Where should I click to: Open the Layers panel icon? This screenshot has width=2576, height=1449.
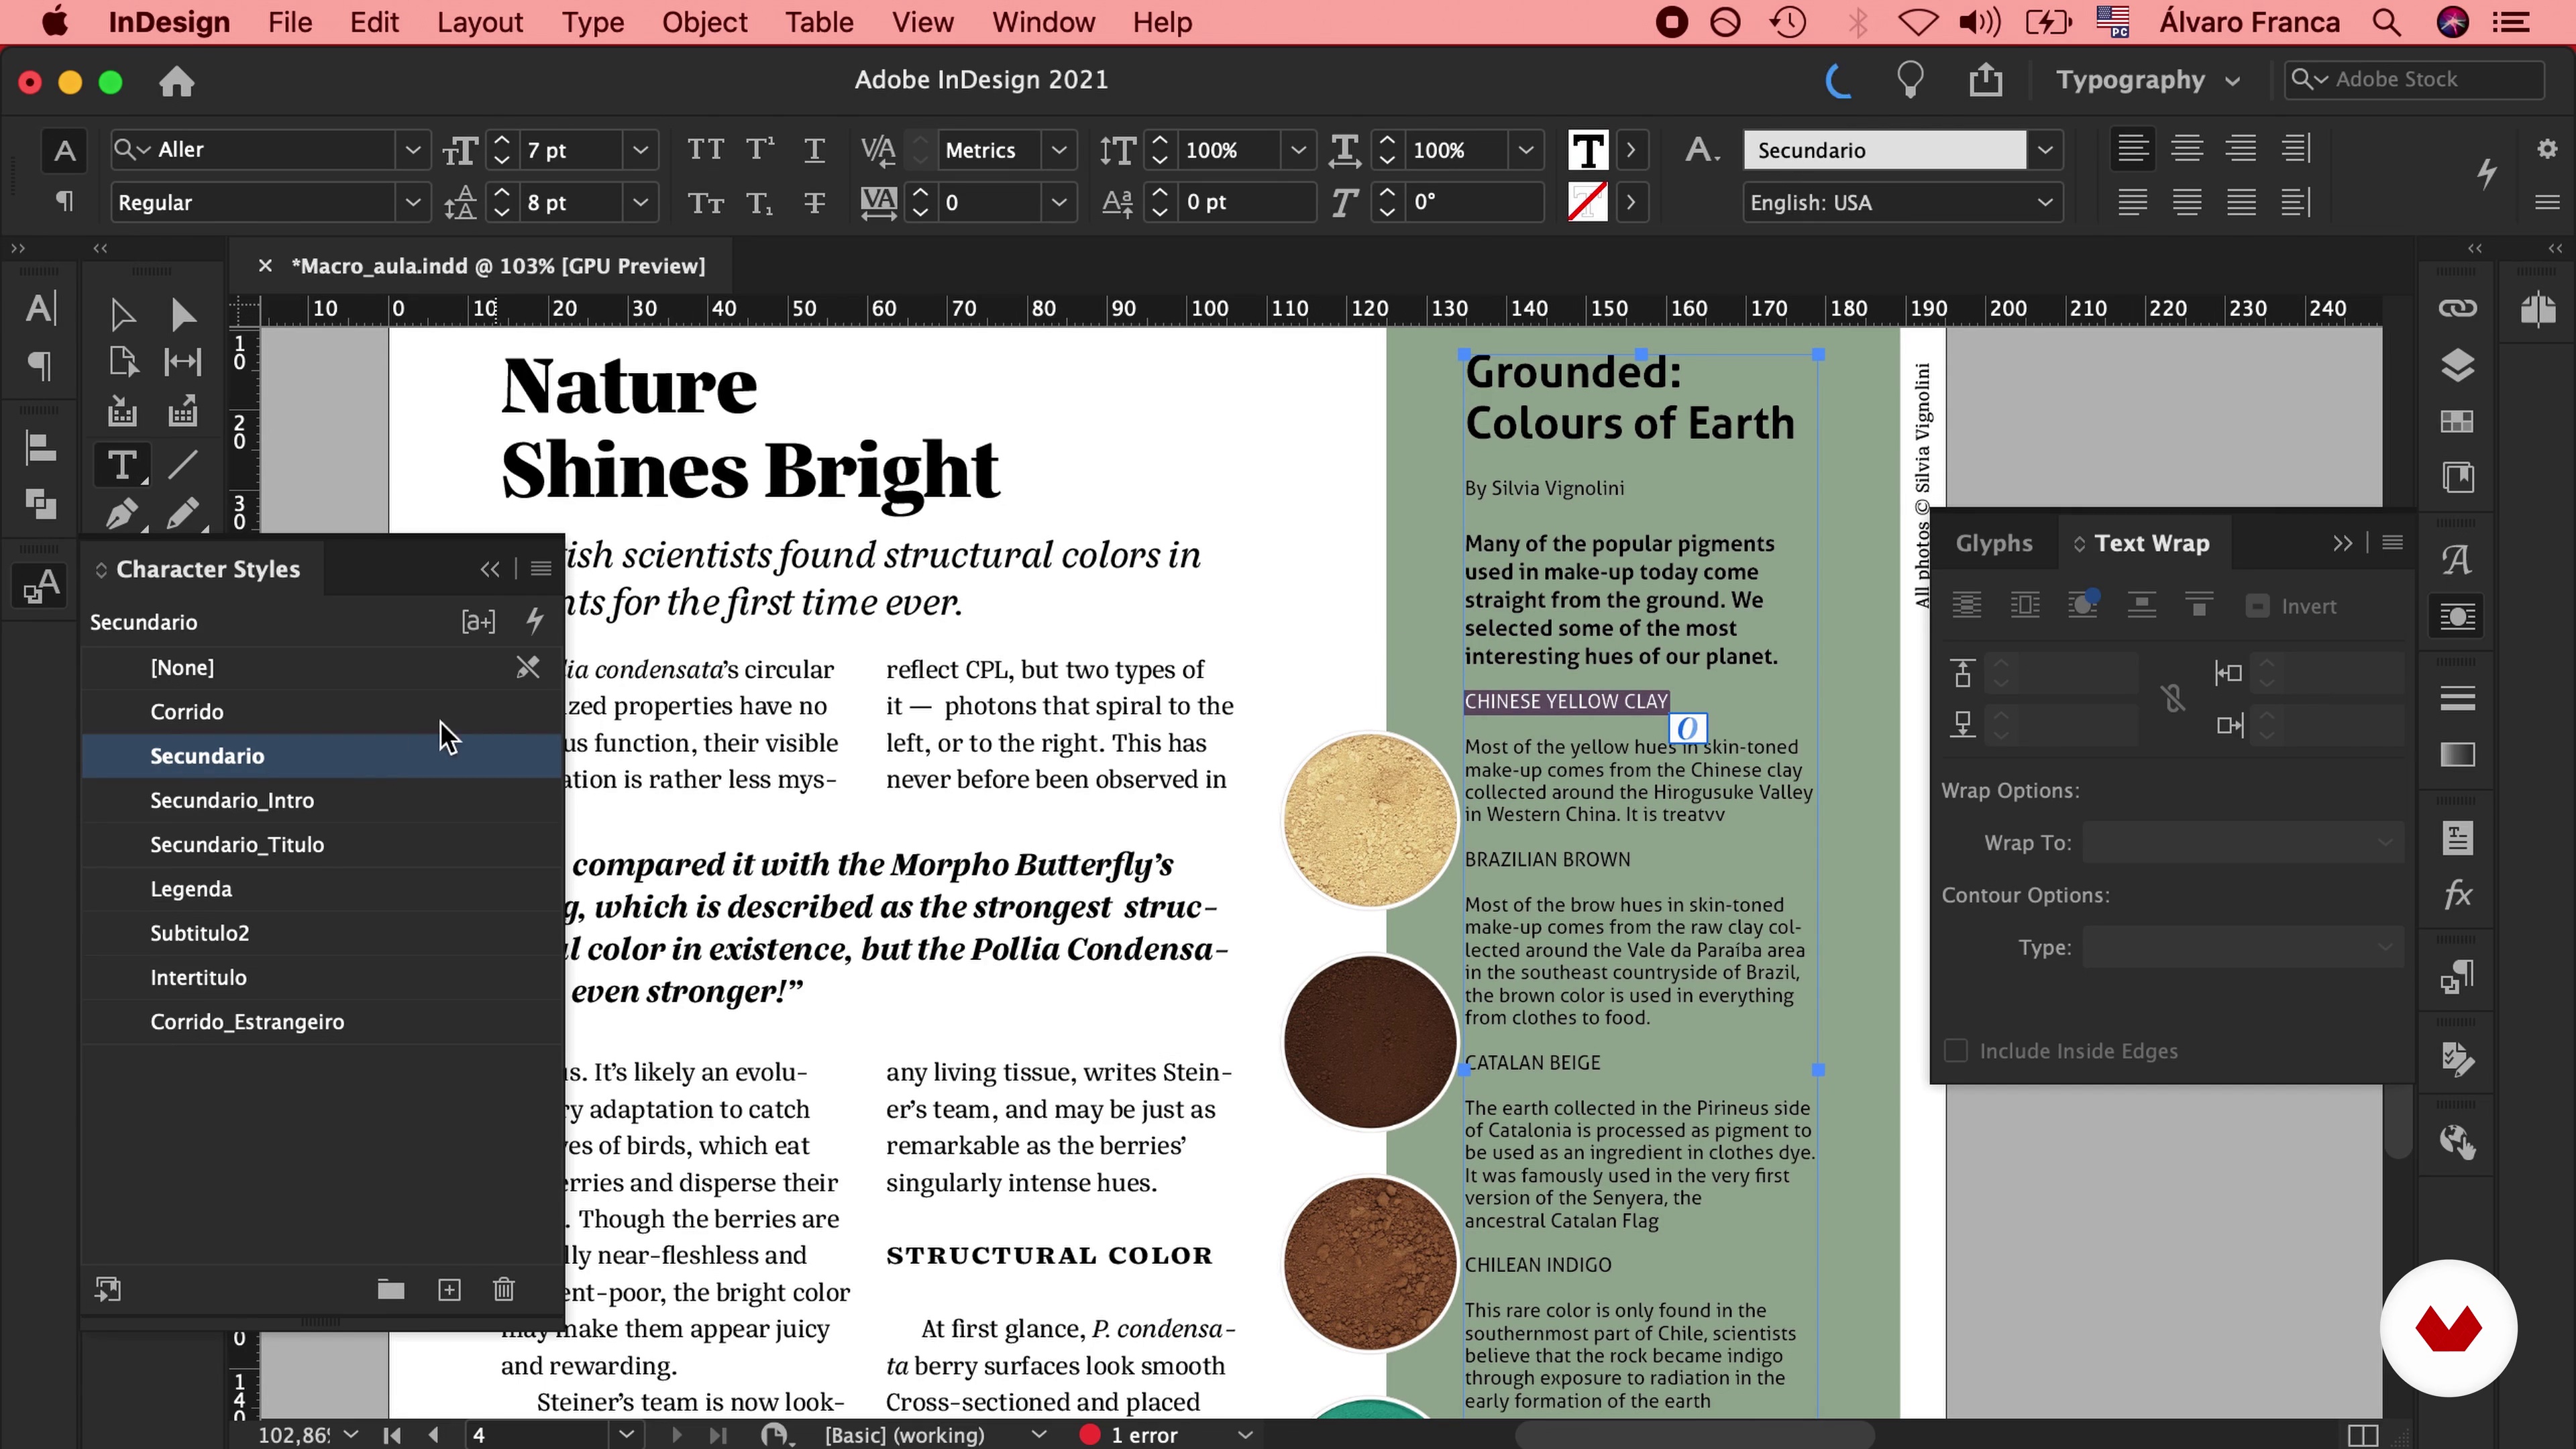2457,366
